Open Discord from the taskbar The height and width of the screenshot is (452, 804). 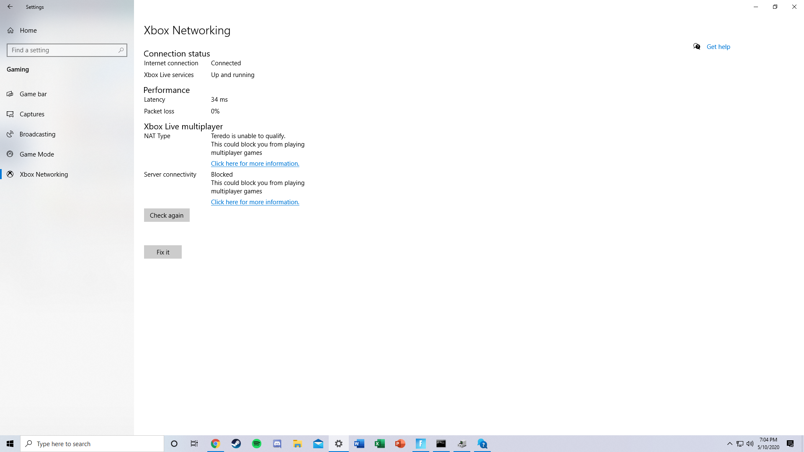(277, 444)
